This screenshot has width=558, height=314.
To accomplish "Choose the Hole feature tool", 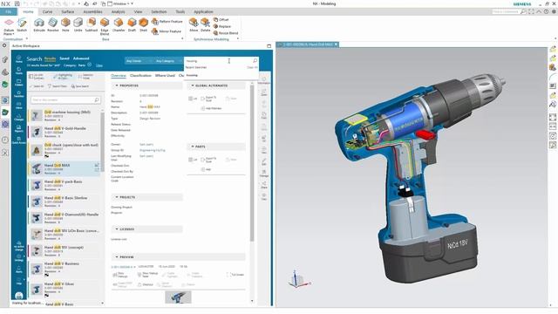I will tap(65, 25).
